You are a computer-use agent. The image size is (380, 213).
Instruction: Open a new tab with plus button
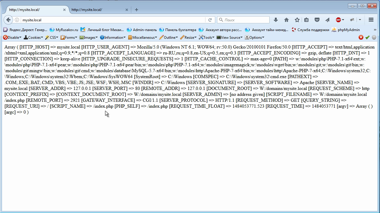(137, 10)
